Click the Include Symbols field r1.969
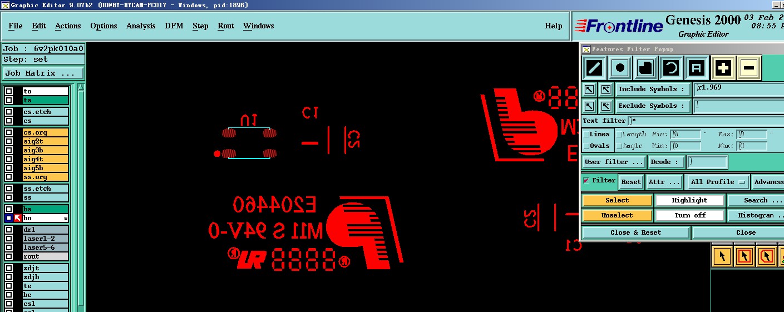Viewport: 784px width, 312px height. tap(739, 89)
